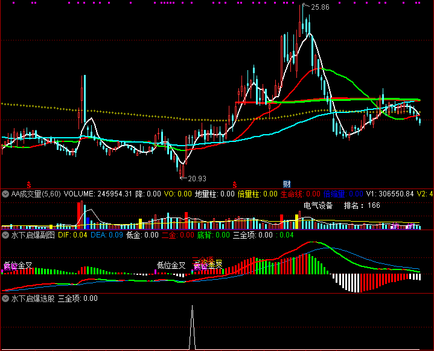Collapse the AA成交量 indicator panel chevron
The height and width of the screenshot is (351, 434).
(5, 194)
